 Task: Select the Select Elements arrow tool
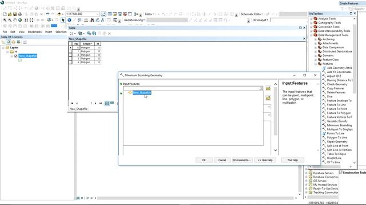click(63, 20)
